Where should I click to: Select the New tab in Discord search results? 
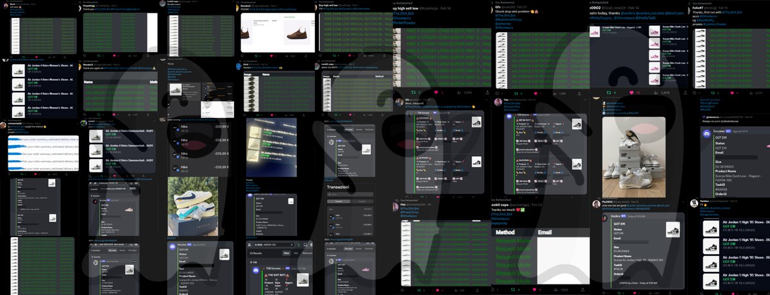[286, 253]
